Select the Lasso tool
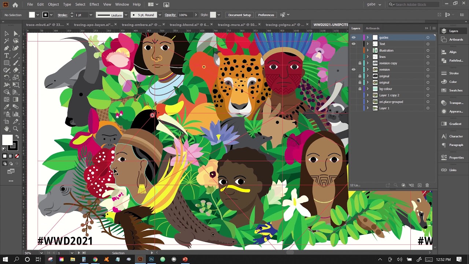Image resolution: width=469 pixels, height=264 pixels. tap(16, 41)
